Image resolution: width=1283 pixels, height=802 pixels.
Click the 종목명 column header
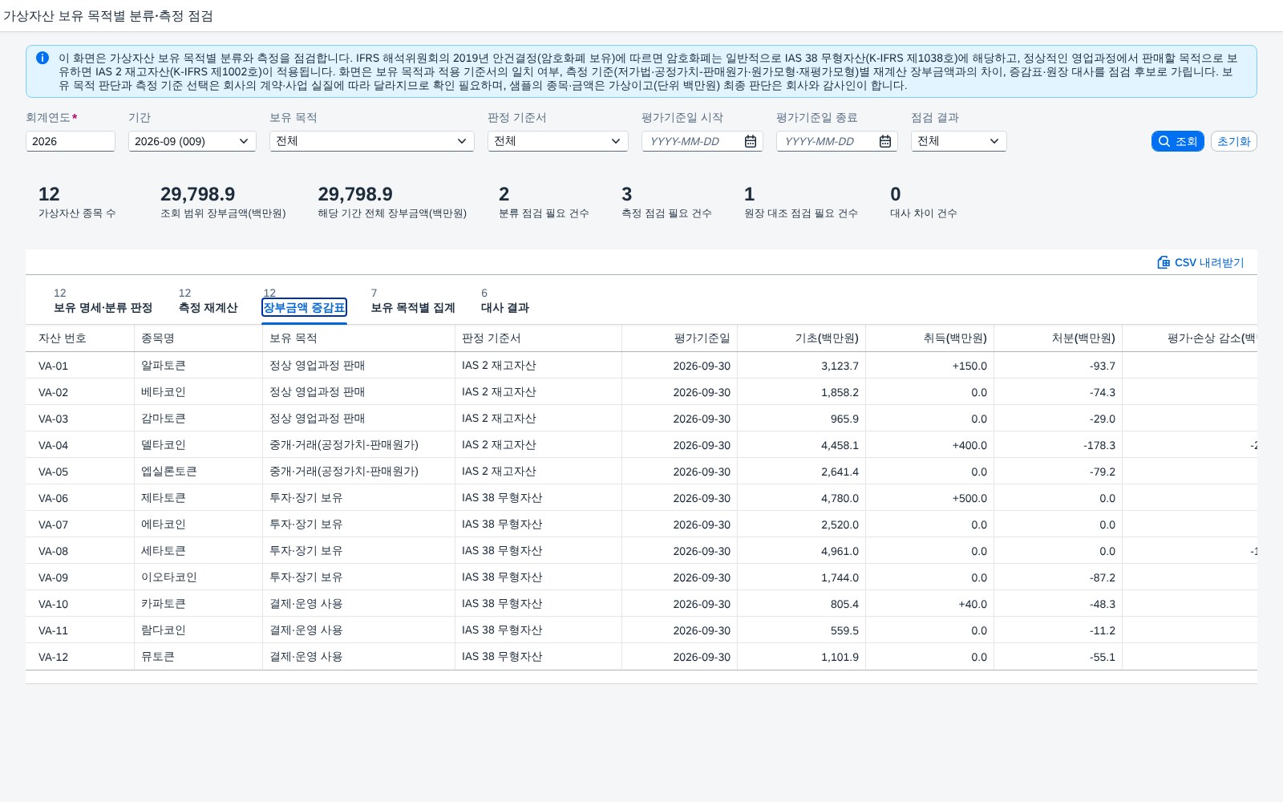pyautogui.click(x=199, y=338)
